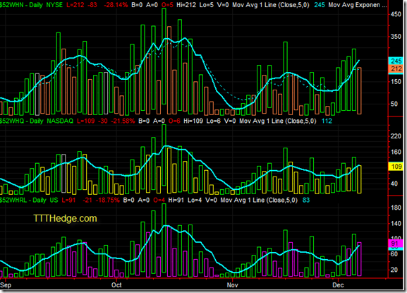Click the 40 axis label on NASDAQ panel
The width and height of the screenshot is (407, 293).
(x=394, y=184)
